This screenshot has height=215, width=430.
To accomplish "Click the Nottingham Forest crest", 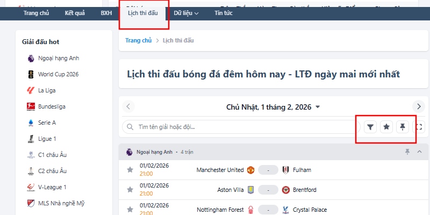I will click(x=250, y=210).
